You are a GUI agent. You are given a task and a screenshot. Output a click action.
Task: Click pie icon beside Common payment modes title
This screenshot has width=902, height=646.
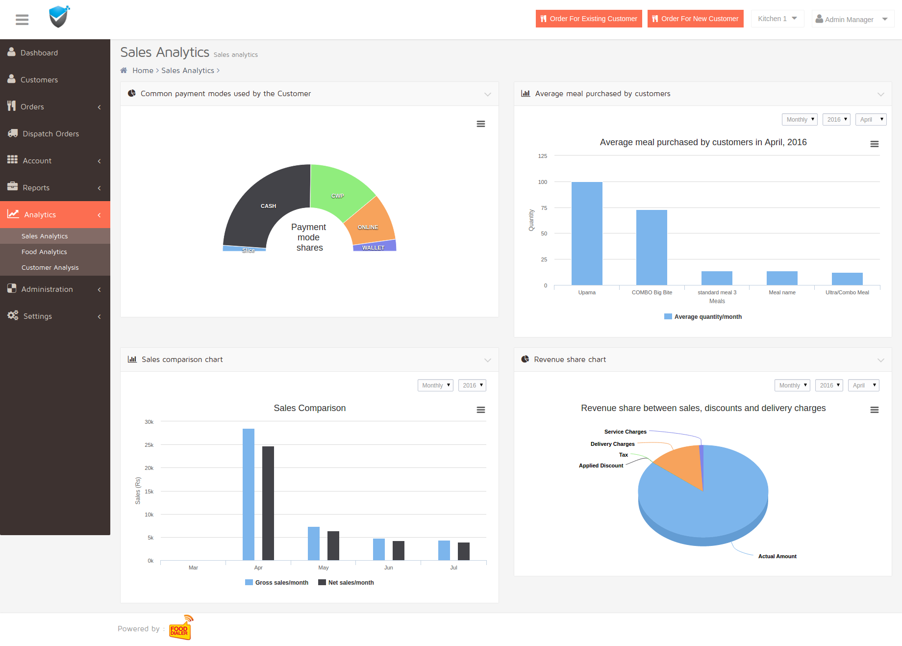point(132,93)
